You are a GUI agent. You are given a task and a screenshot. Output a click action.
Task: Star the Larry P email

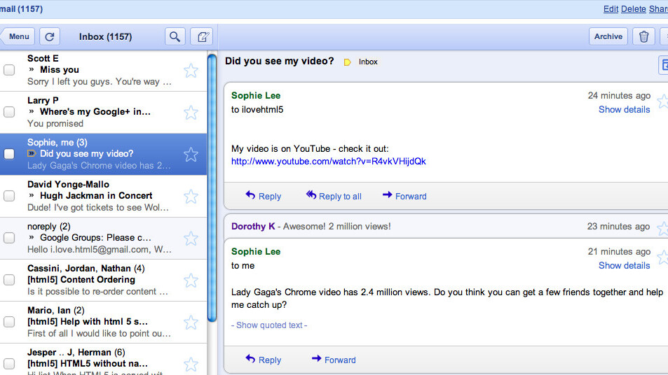point(191,112)
